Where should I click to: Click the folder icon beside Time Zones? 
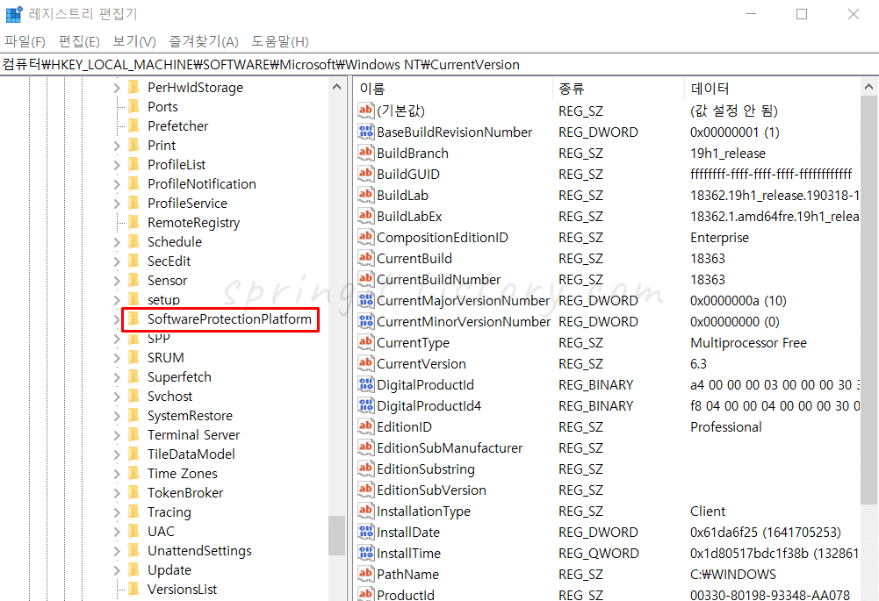(133, 473)
